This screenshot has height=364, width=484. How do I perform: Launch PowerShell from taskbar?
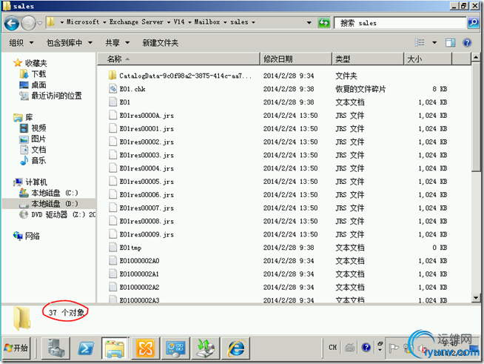(x=86, y=348)
